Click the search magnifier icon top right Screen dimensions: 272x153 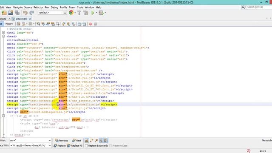(244, 7)
